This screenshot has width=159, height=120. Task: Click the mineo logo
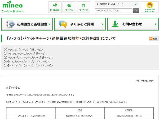tap(12, 5)
